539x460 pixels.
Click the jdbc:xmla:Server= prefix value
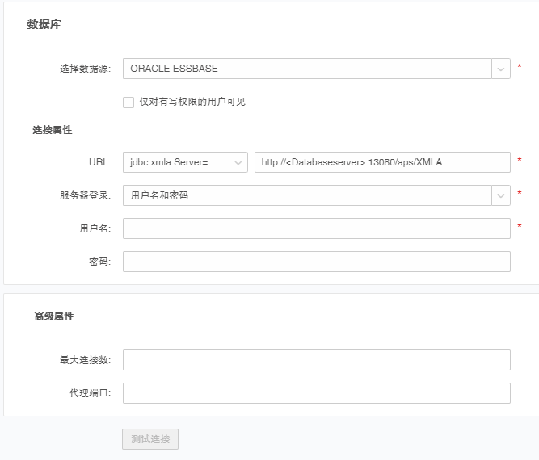click(170, 162)
